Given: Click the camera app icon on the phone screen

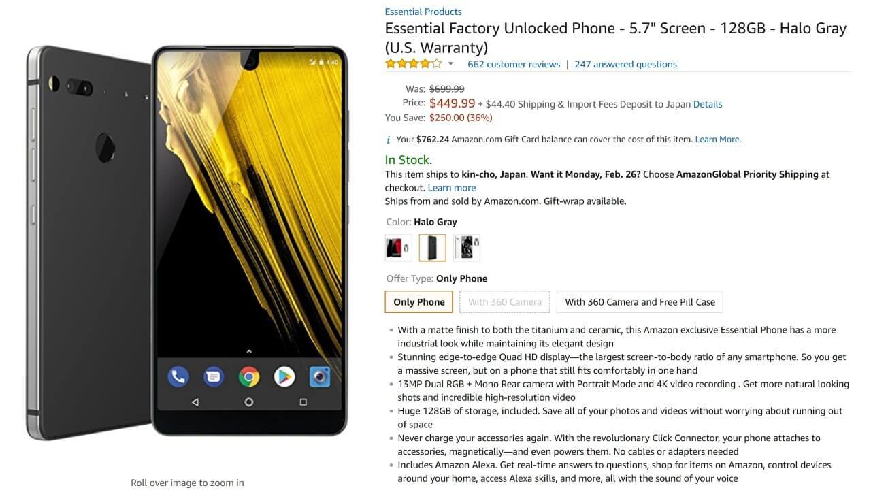Looking at the screenshot, I should click(320, 376).
